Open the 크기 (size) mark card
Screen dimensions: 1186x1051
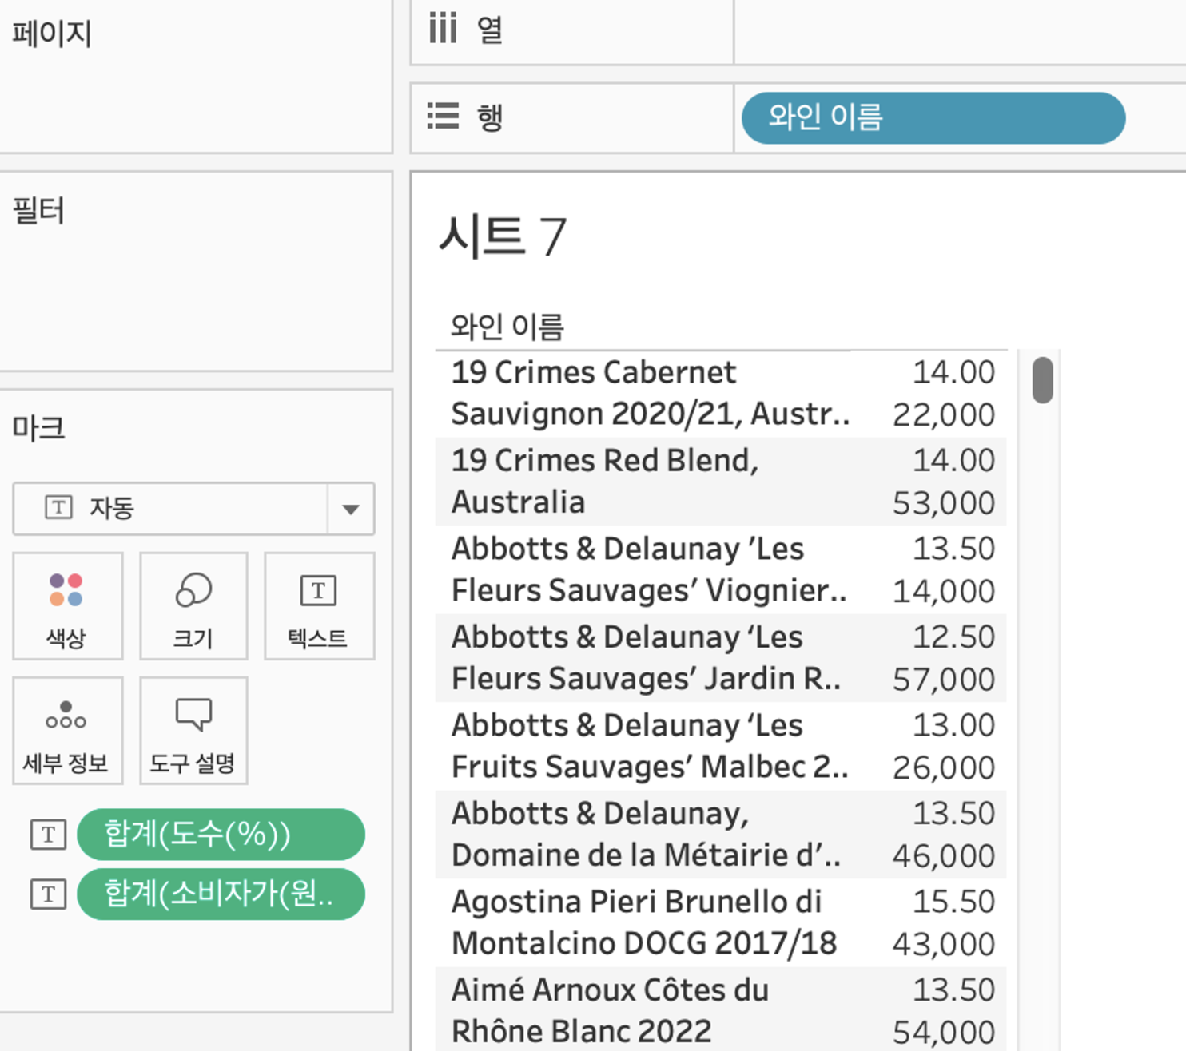193,606
